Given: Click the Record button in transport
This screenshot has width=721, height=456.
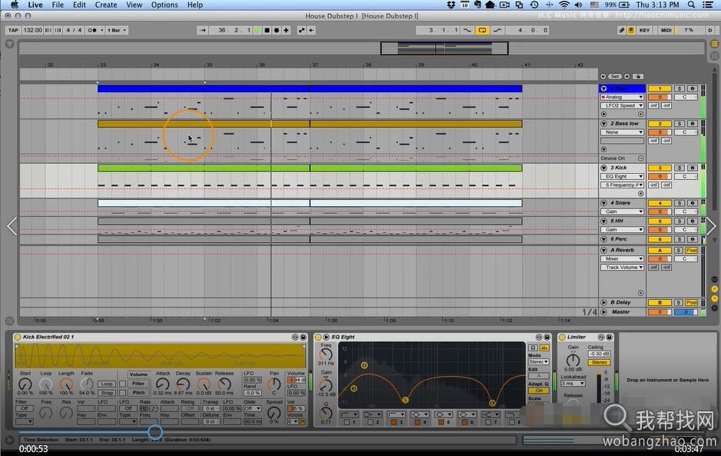Looking at the screenshot, I should tap(277, 30).
